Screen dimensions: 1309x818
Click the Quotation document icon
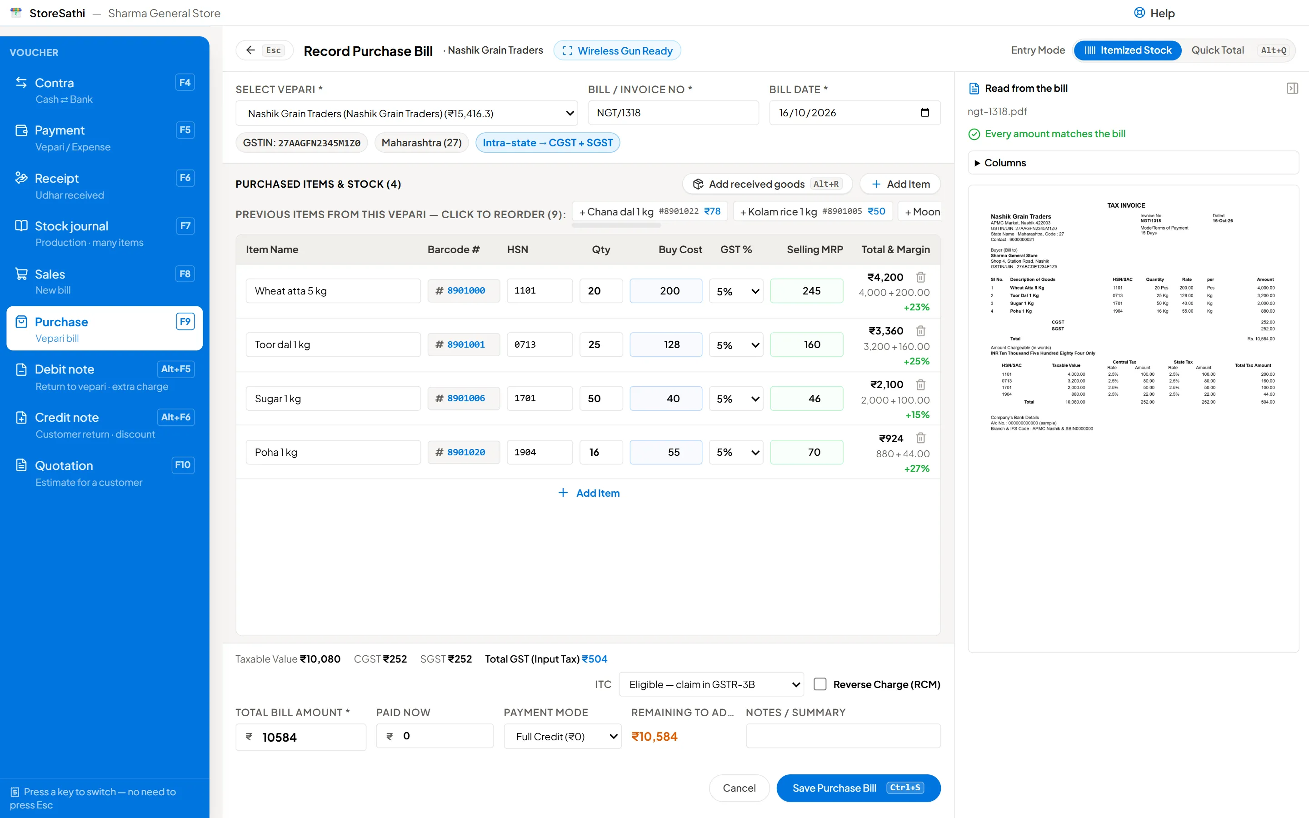pos(21,465)
